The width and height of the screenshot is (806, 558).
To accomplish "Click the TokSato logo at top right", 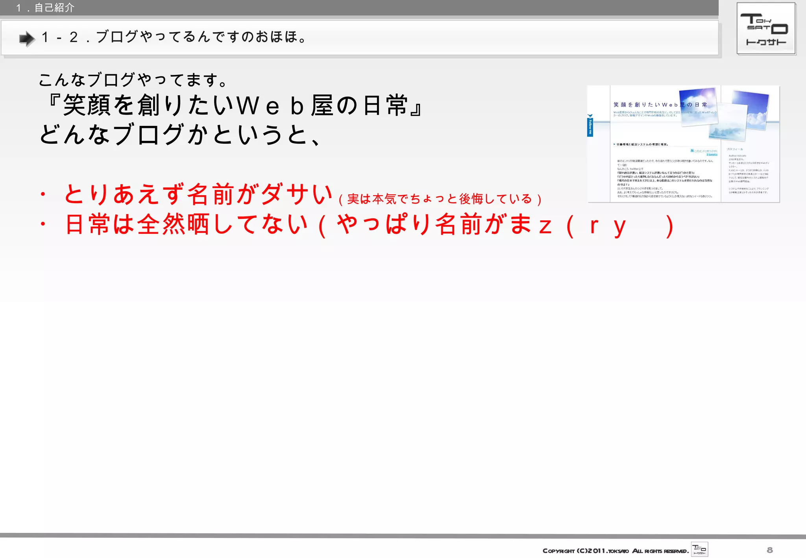I will click(x=766, y=28).
